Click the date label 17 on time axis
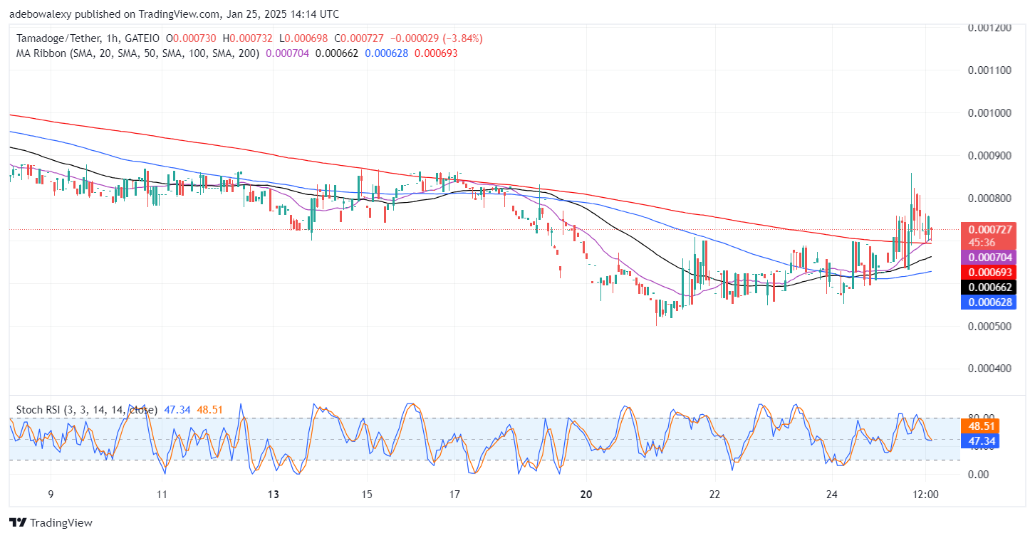The image size is (1035, 538). [456, 495]
